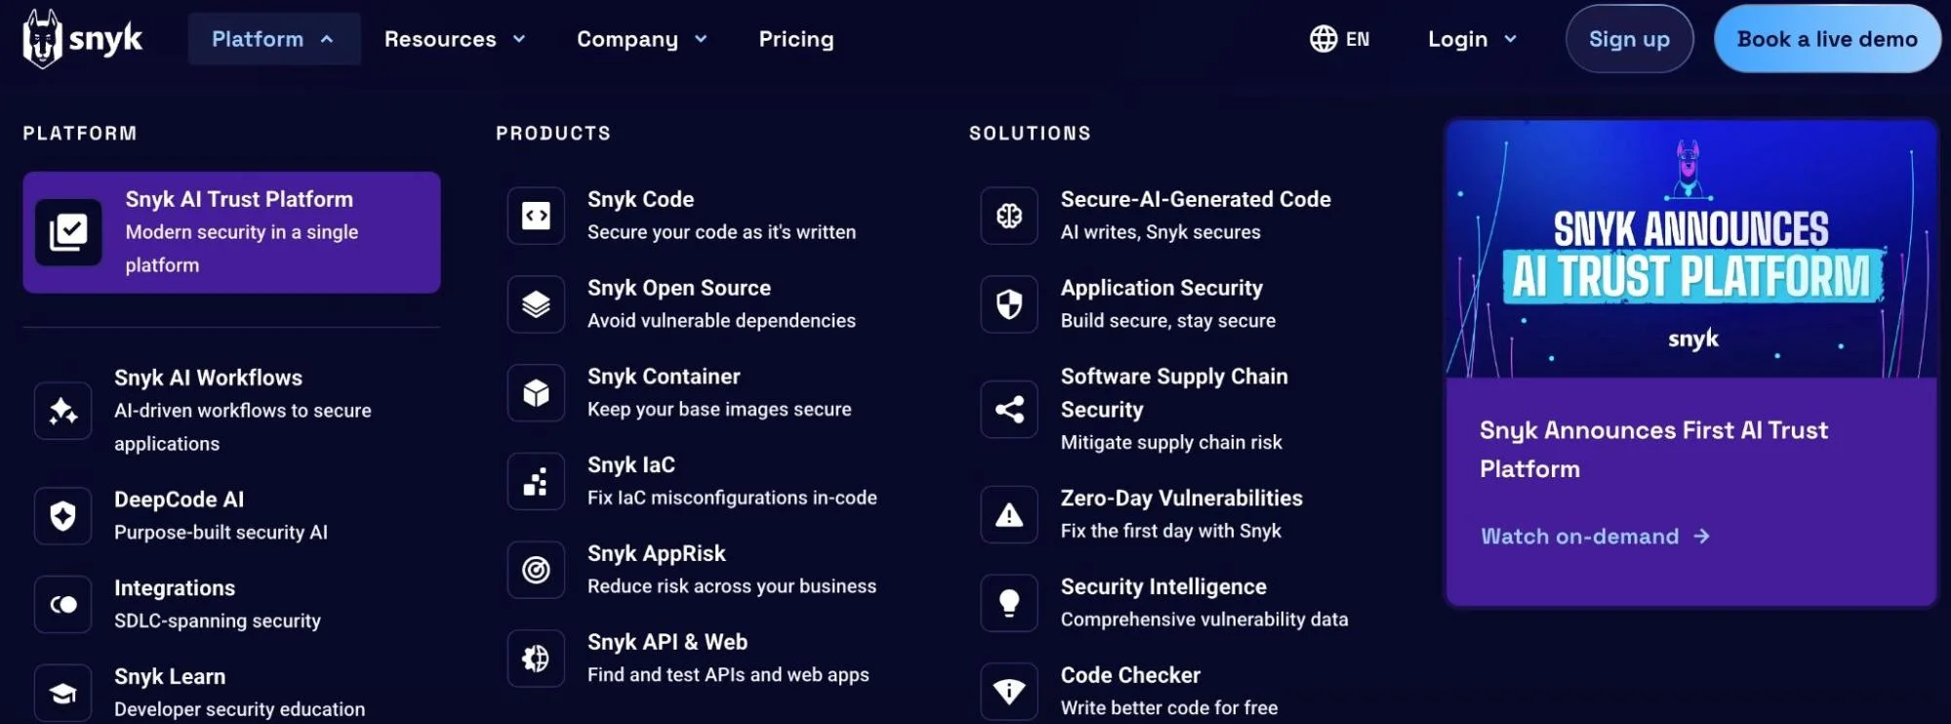Image resolution: width=1951 pixels, height=724 pixels.
Task: Open the AI Trust Platform announcement banner image
Action: tap(1691, 250)
